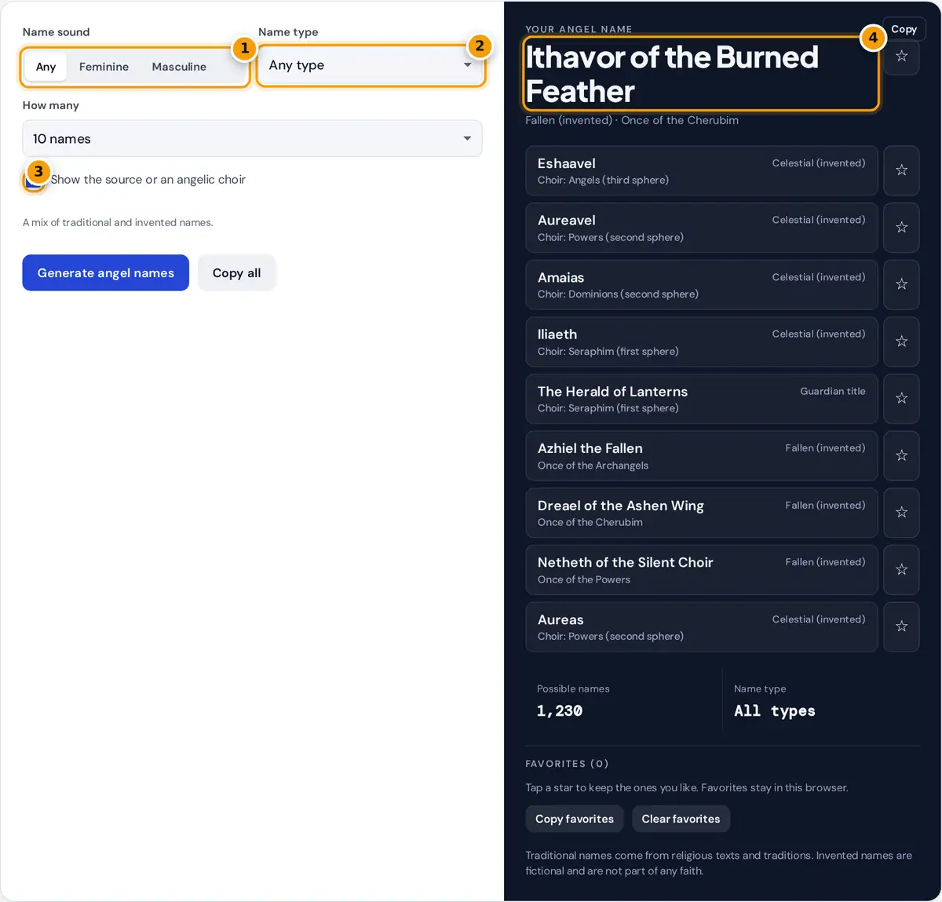This screenshot has width=942, height=902.
Task: Favorite Netheth of the Silent Choir
Action: pos(901,569)
